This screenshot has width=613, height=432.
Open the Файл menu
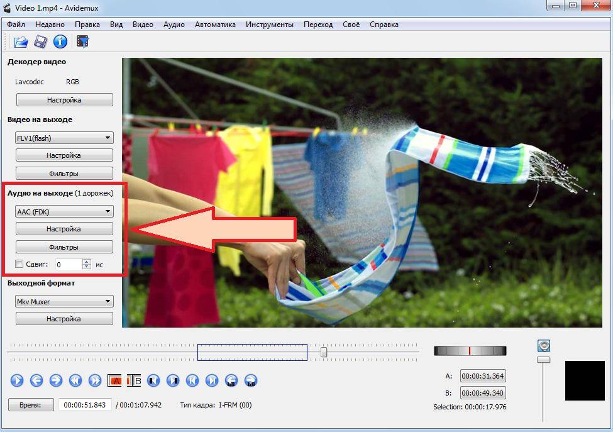point(16,25)
